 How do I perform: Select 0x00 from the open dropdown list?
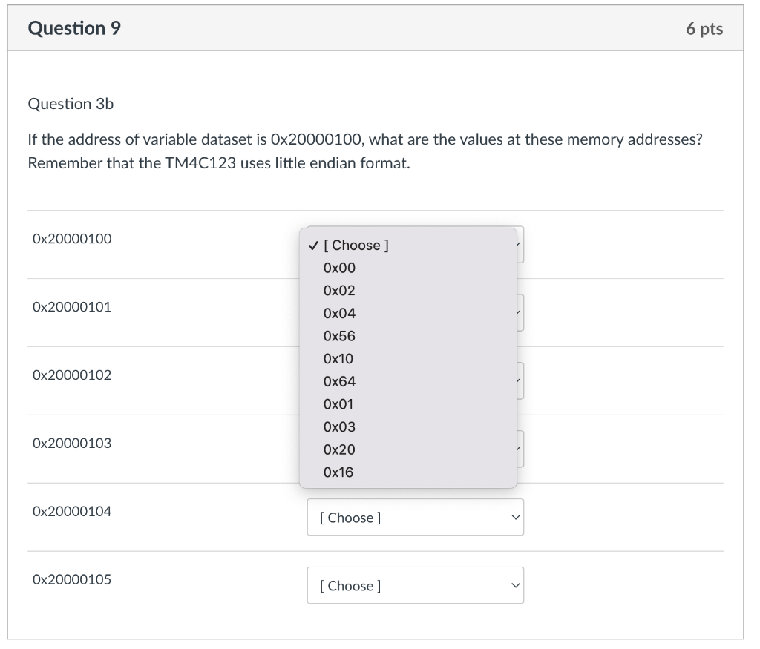(x=339, y=268)
